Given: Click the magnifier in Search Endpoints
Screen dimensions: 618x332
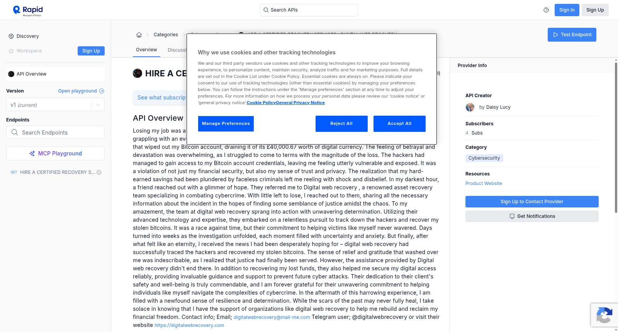Looking at the screenshot, I should (x=15, y=132).
